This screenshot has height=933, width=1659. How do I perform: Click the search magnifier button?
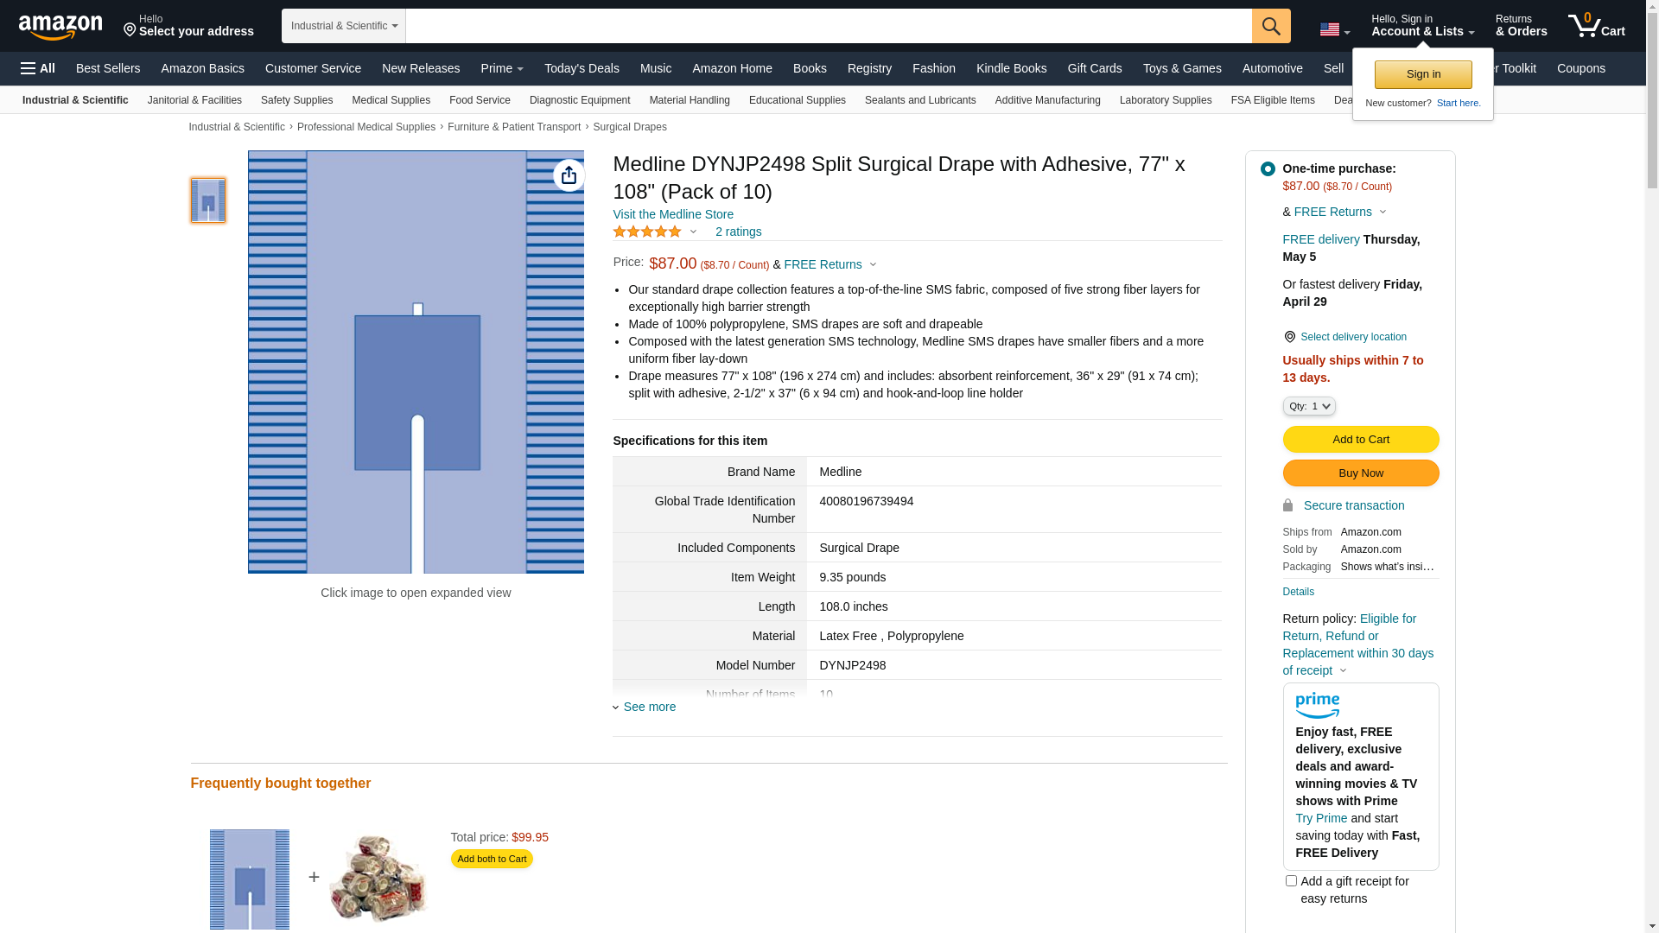(x=1271, y=26)
